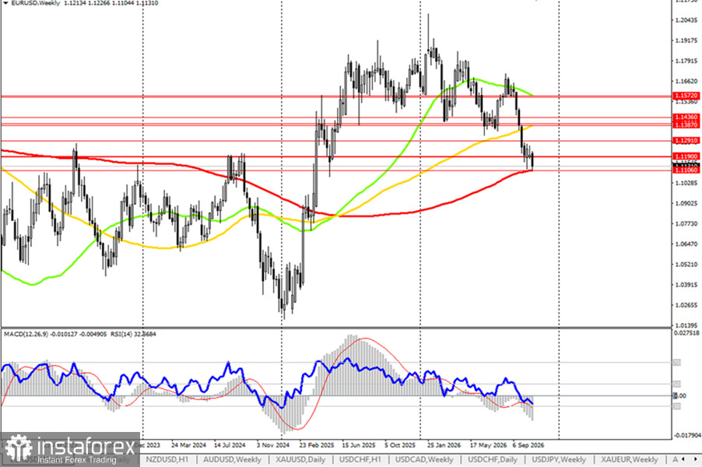Switch to the NZDUSD,H1 chart tab
The image size is (702, 467).
point(167,459)
